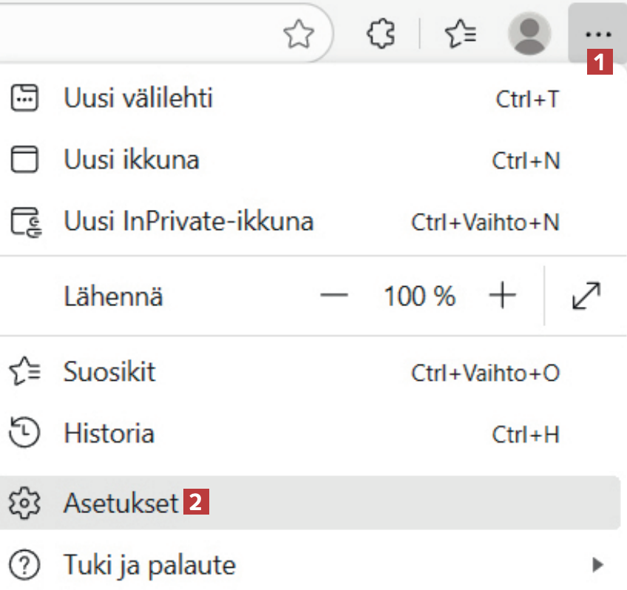Open the three-dots Settings and more menu

pos(597,34)
